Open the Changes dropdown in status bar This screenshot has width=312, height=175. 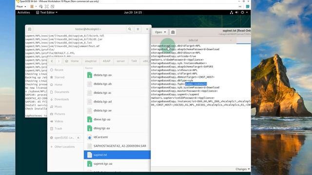coord(243,169)
